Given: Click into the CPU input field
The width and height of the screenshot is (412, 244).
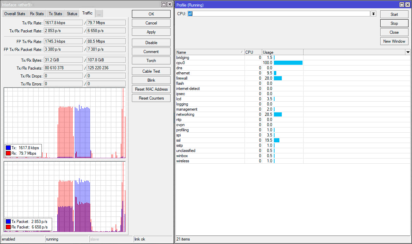Looking at the screenshot, I should [278, 14].
